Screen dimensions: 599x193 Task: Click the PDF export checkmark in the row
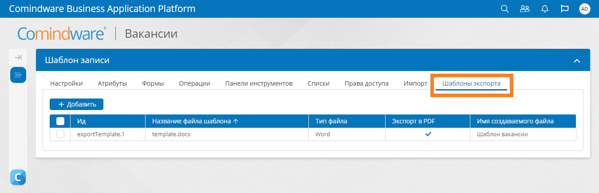tap(428, 134)
